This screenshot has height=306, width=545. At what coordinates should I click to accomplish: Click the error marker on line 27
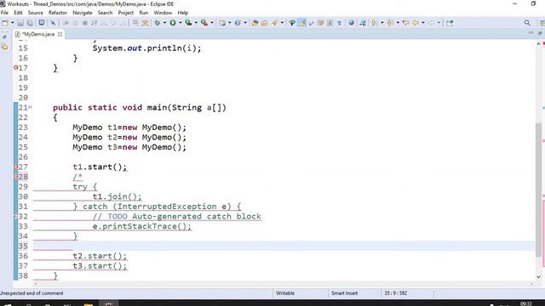coord(15,167)
